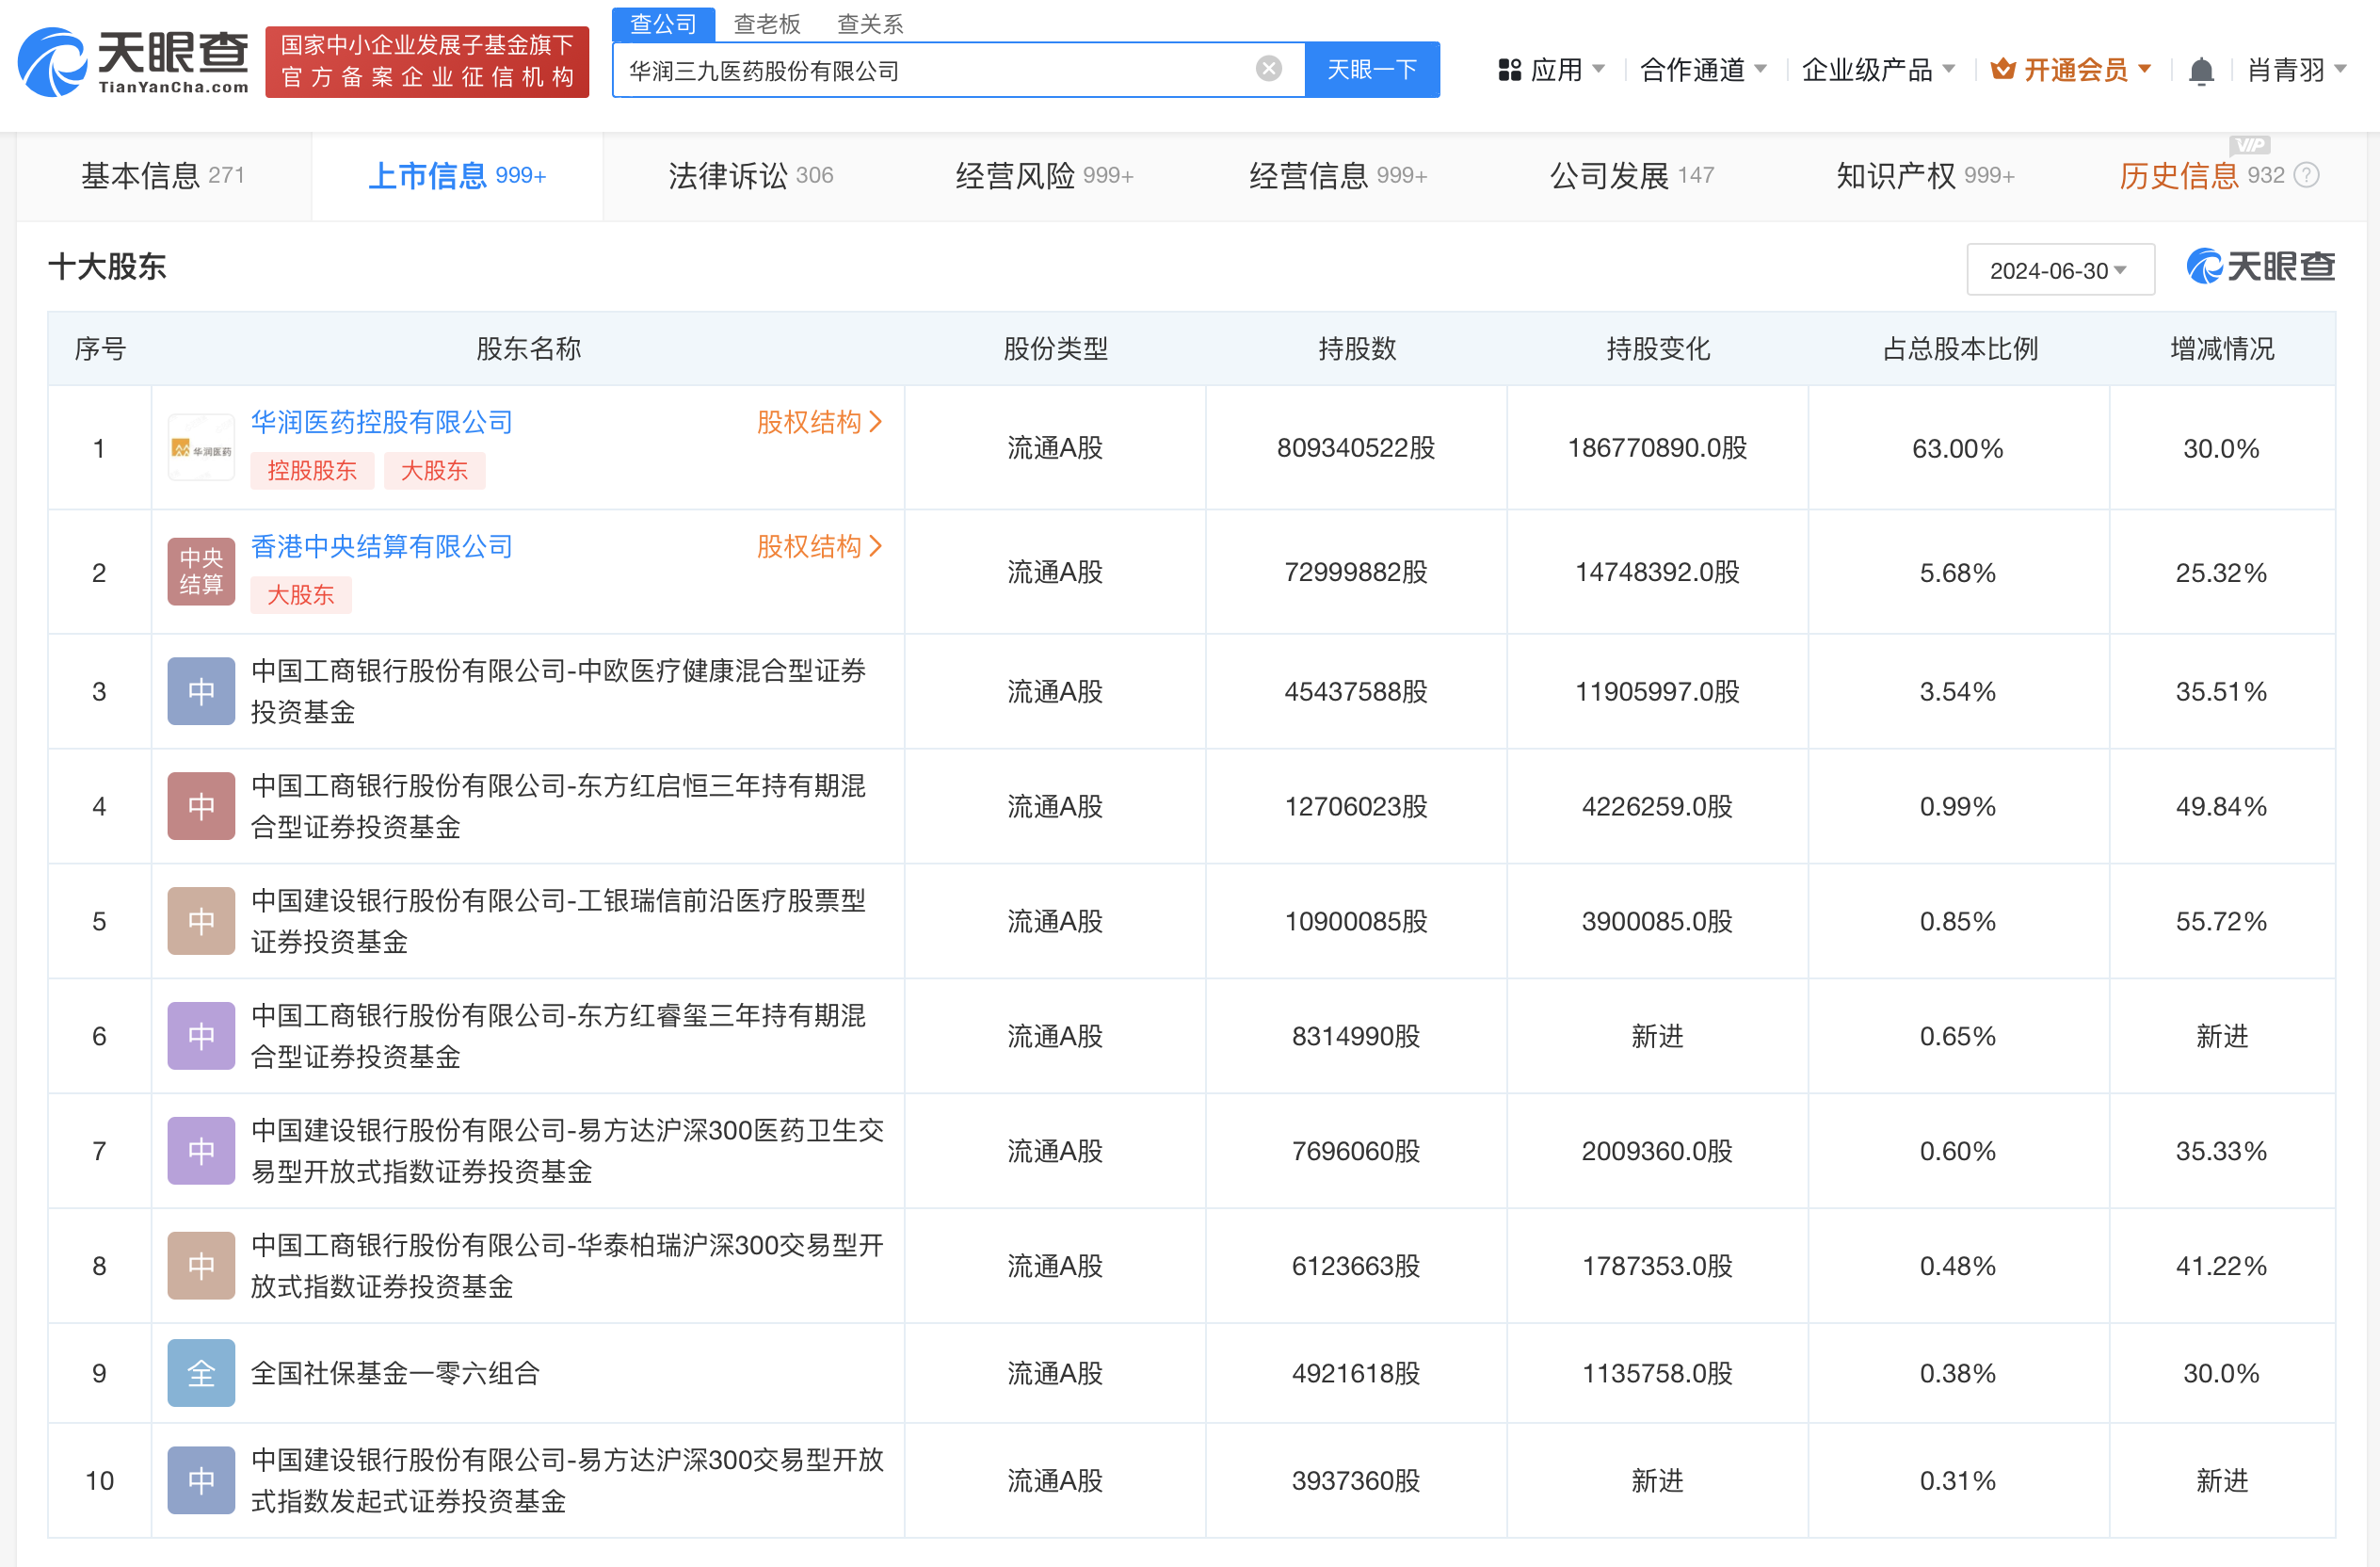Image resolution: width=2380 pixels, height=1567 pixels.
Task: Click the 中央结算 shareholder avatar
Action: [x=201, y=572]
